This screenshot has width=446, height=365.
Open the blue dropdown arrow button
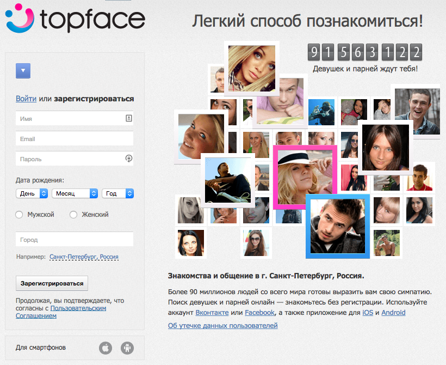click(x=23, y=71)
